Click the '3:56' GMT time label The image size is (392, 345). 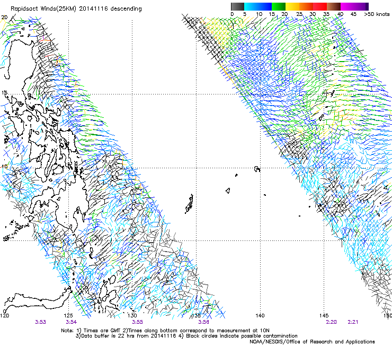204,322
